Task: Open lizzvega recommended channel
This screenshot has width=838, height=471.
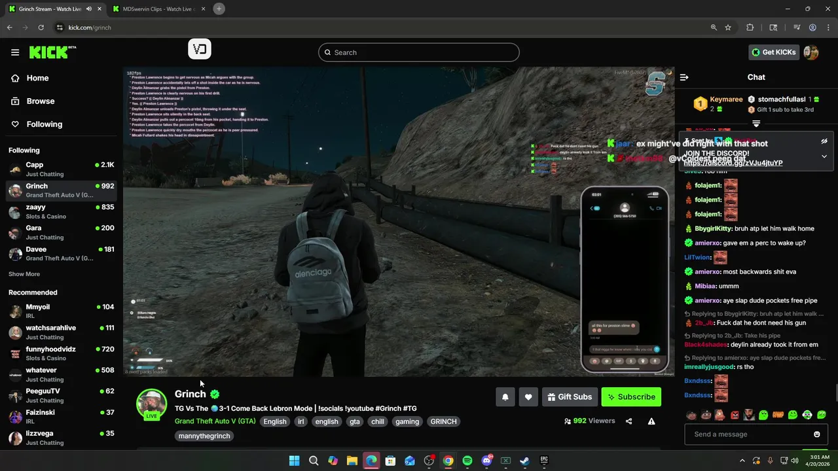Action: pyautogui.click(x=62, y=438)
